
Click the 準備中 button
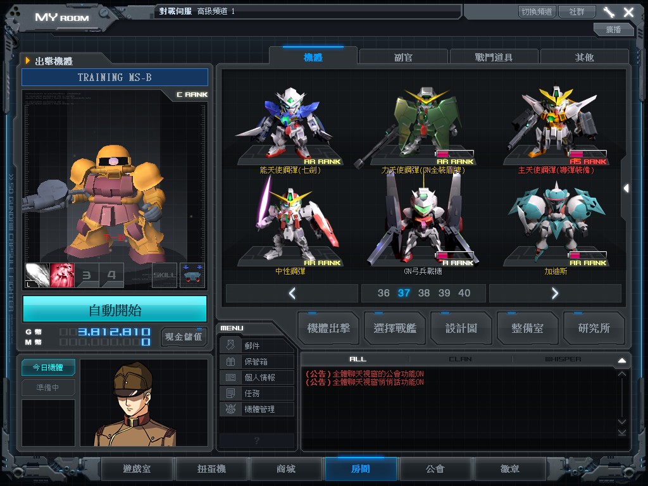(48, 388)
